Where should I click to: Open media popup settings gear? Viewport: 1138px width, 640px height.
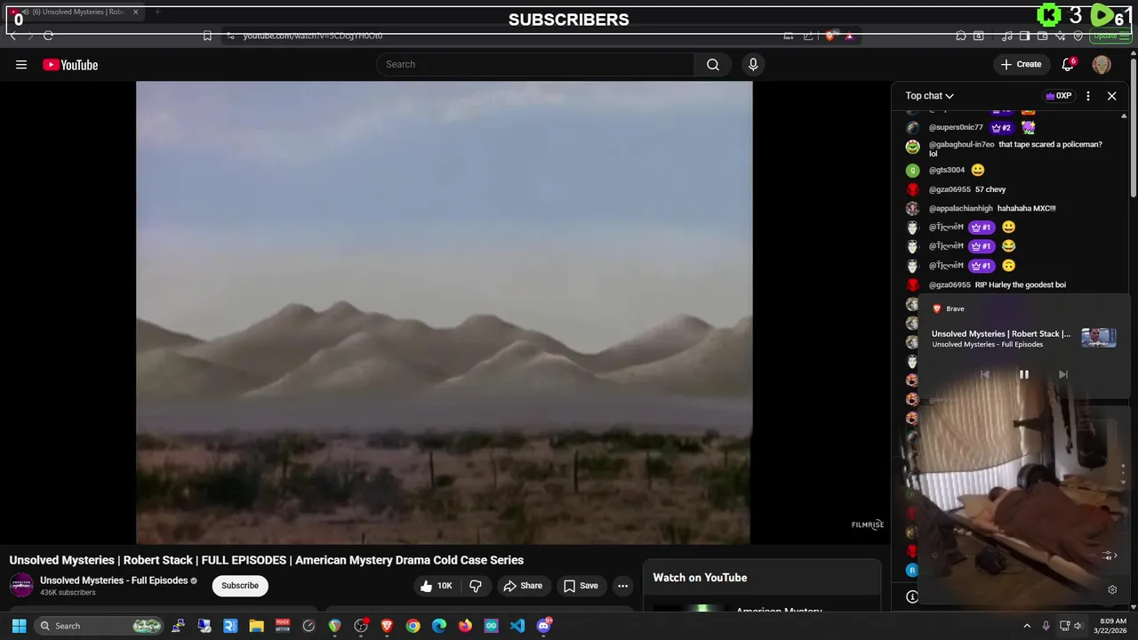[1112, 589]
